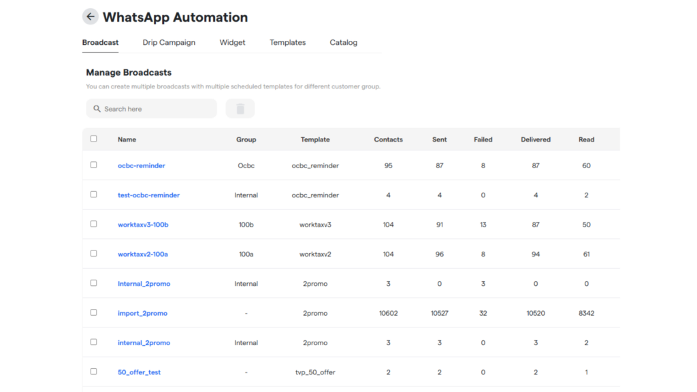The height and width of the screenshot is (392, 697).
Task: Click the worktaxv2-100a broadcast name
Action: click(x=142, y=254)
